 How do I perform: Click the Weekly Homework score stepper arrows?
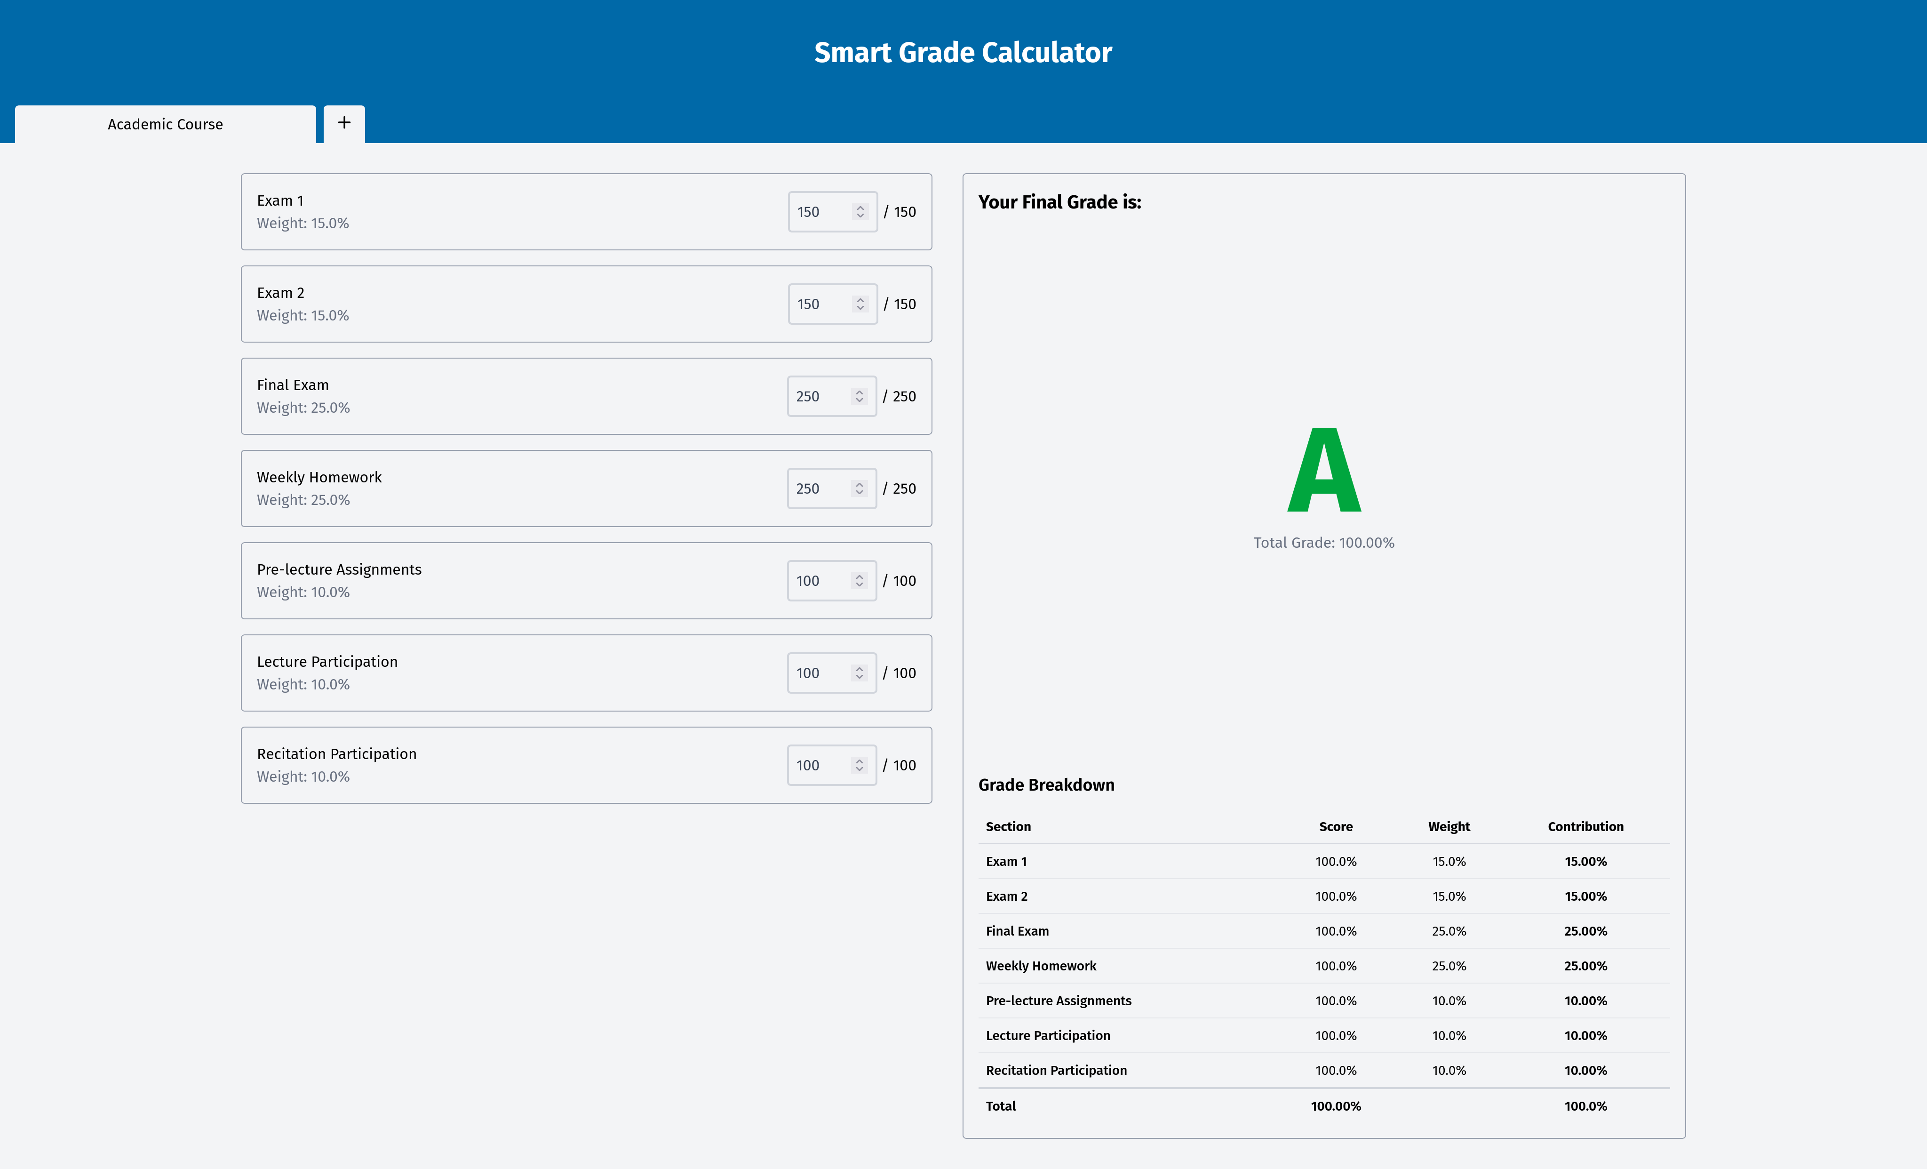pos(860,489)
